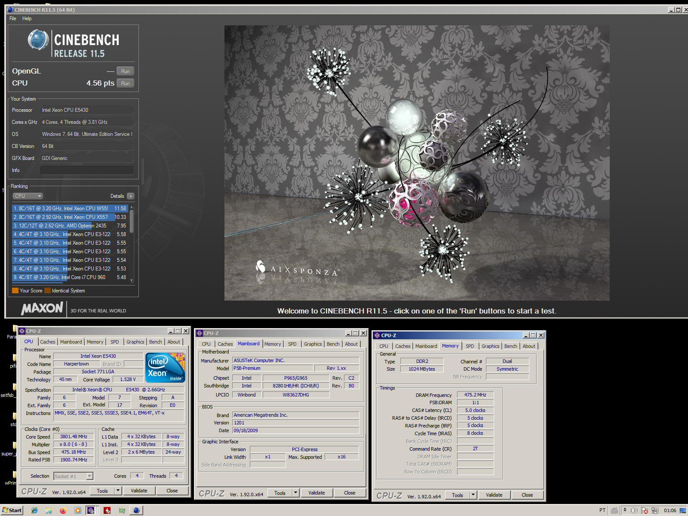688x516 pixels.
Task: Click the orange Your Score legend swatch
Action: [15, 291]
